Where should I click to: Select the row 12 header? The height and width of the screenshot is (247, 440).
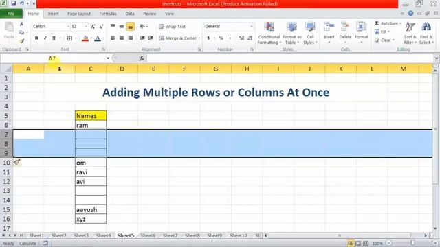click(6, 181)
